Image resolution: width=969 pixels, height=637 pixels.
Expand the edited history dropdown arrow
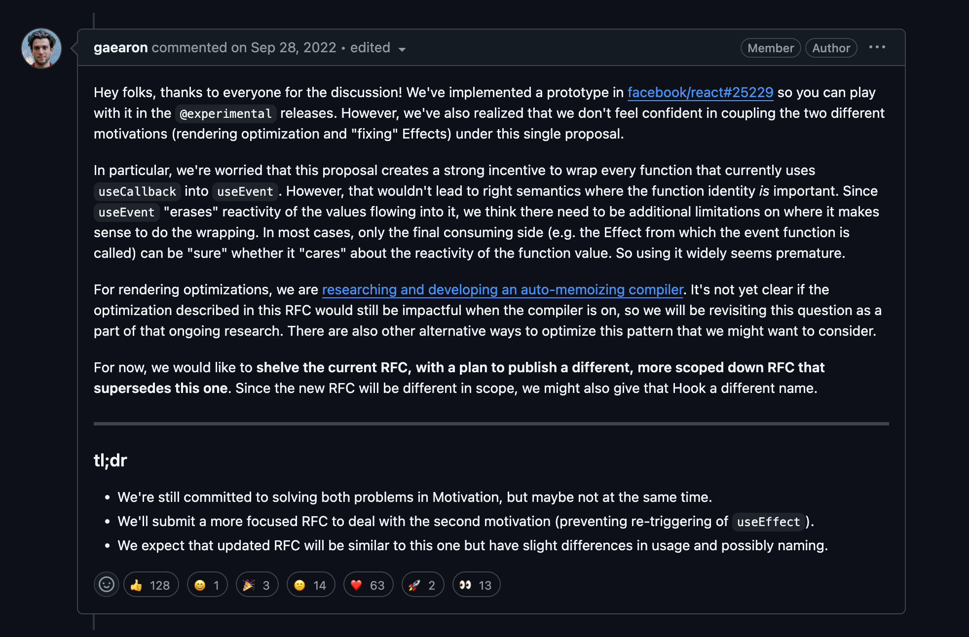coord(402,49)
